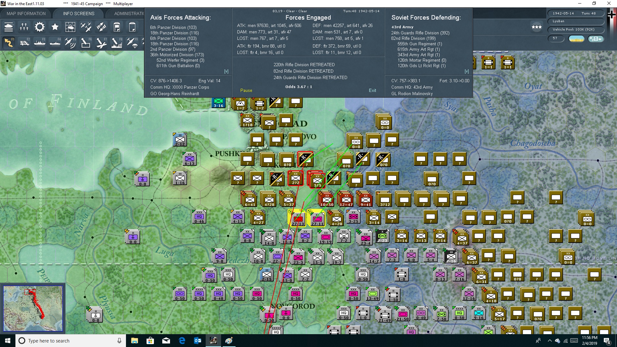Click the production gear icon

coord(40,27)
